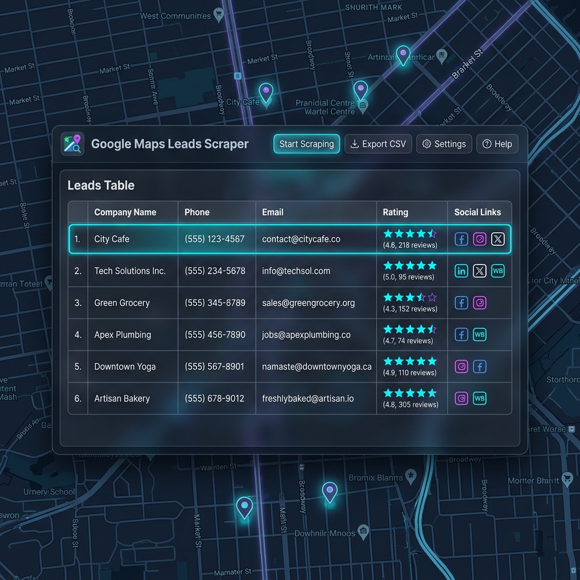Click City Cafe's 4.6 star rating
The width and height of the screenshot is (580, 580).
coord(410,239)
